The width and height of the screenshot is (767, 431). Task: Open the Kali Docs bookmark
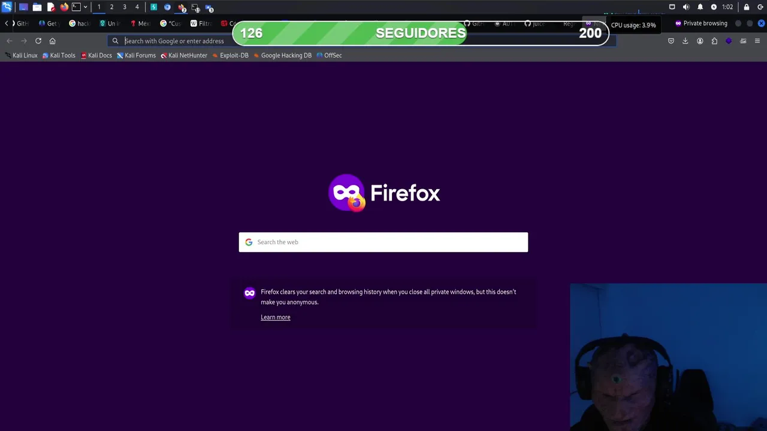tap(96, 55)
